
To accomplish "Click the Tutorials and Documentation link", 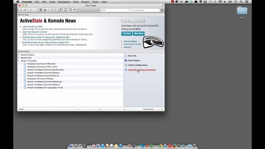I will tap(142, 70).
